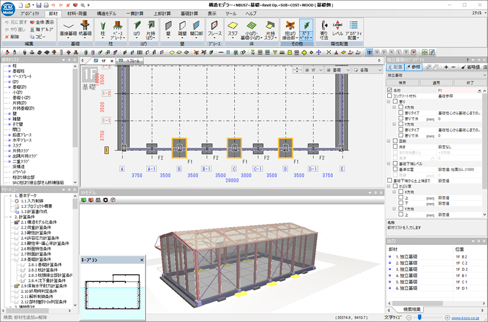Select the 片持スラブ cantilever slab tool
Viewport: 488px width, 322px height.
click(x=271, y=30)
